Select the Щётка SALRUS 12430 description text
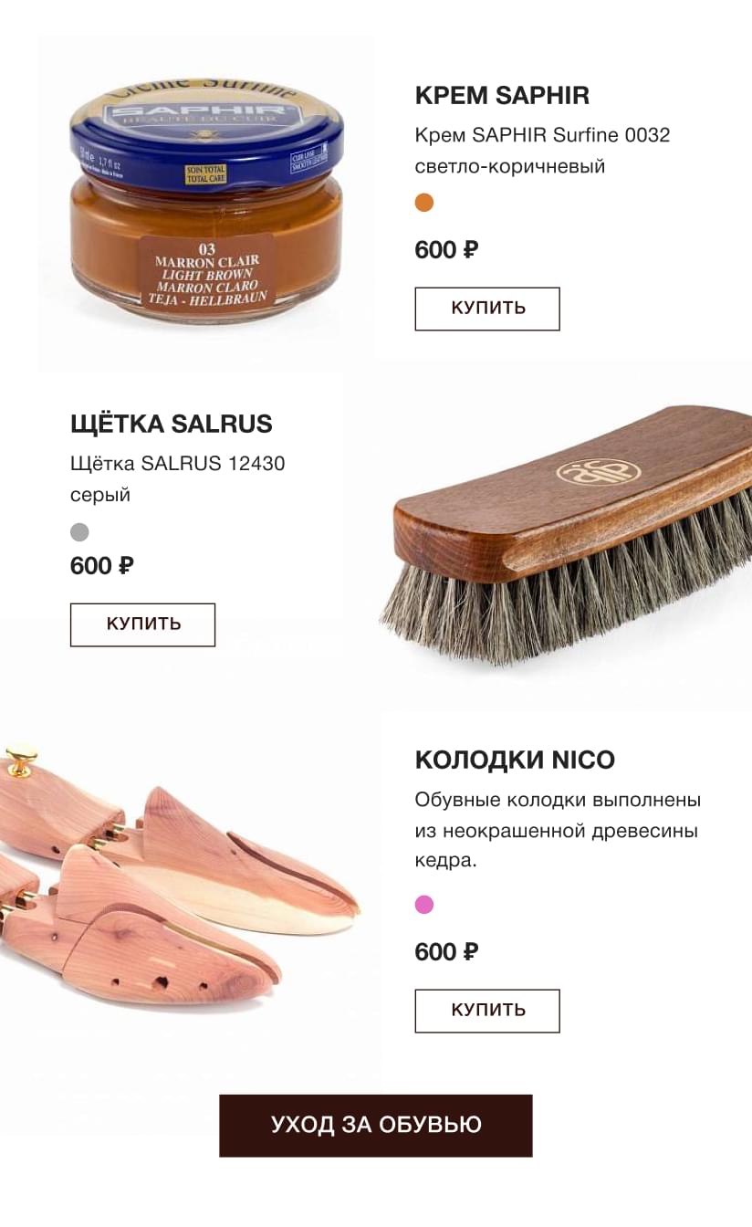Screen dimensions: 752x1227 pyautogui.click(x=178, y=479)
